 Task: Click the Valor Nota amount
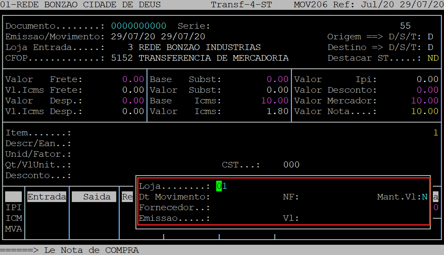424,111
